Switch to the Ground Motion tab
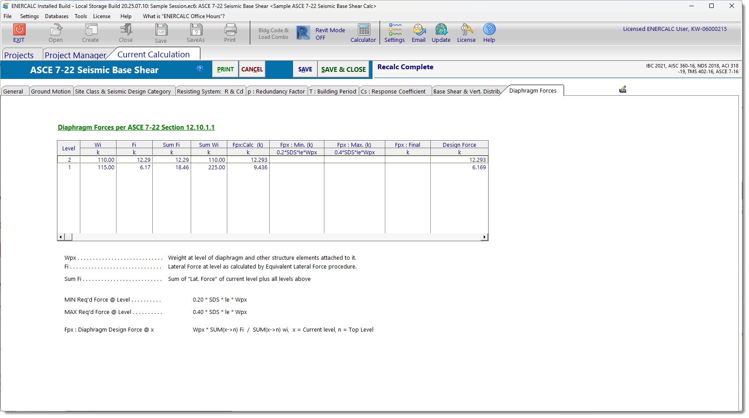 pos(51,91)
